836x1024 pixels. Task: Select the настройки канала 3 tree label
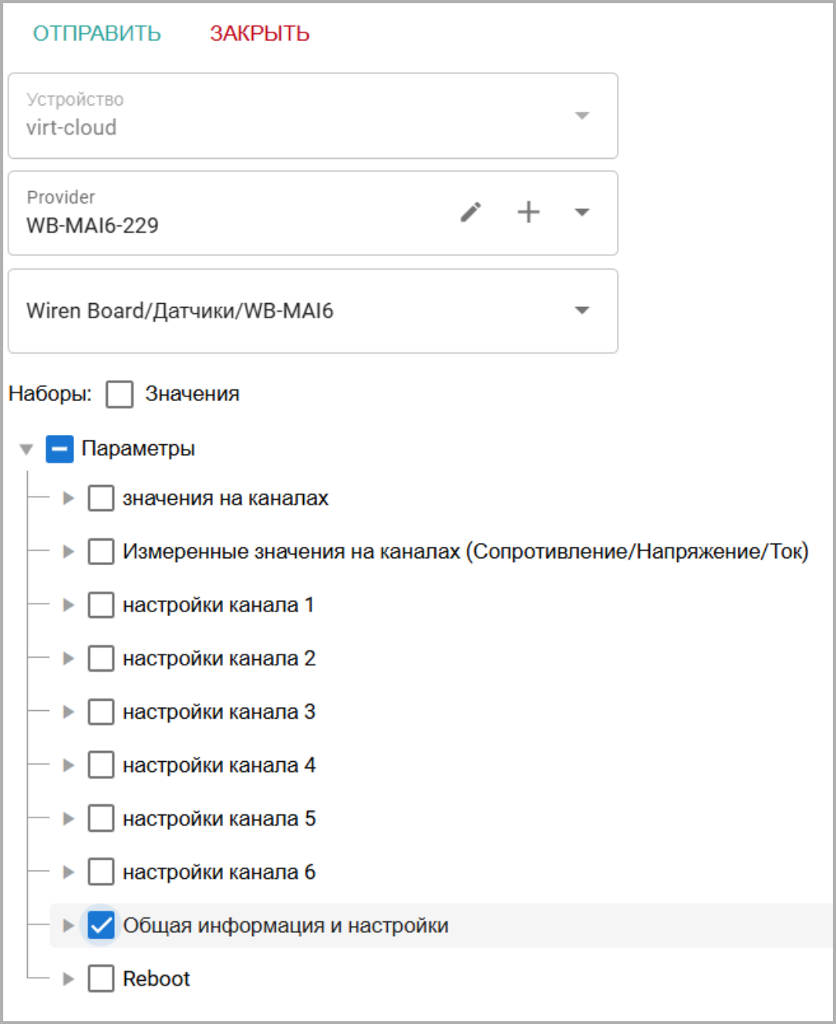tap(219, 712)
